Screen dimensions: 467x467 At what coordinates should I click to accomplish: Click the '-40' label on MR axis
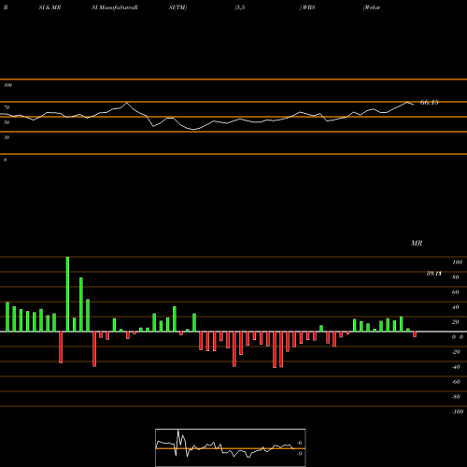click(x=456, y=367)
